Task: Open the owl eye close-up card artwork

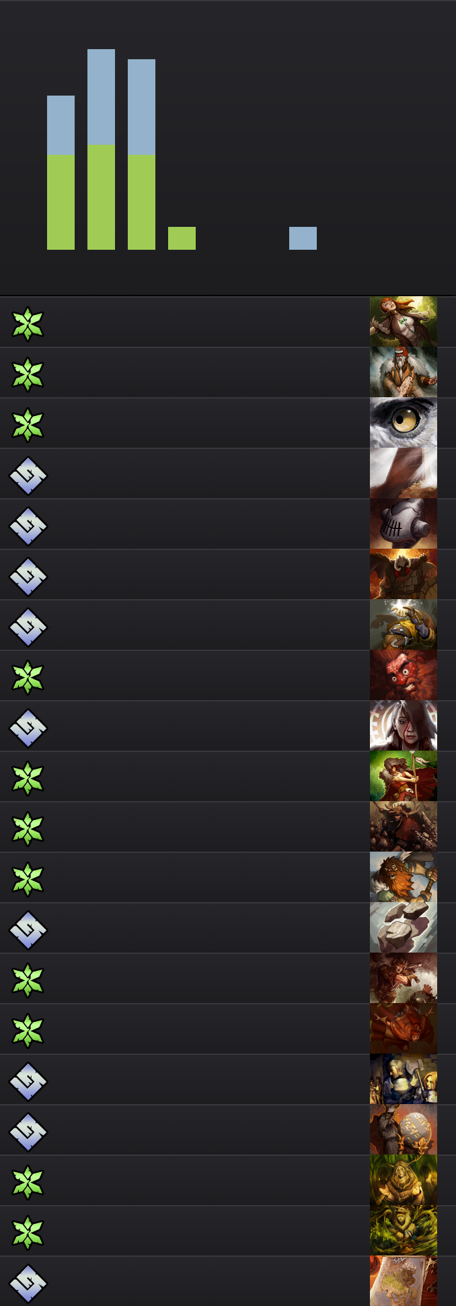Action: pos(404,423)
